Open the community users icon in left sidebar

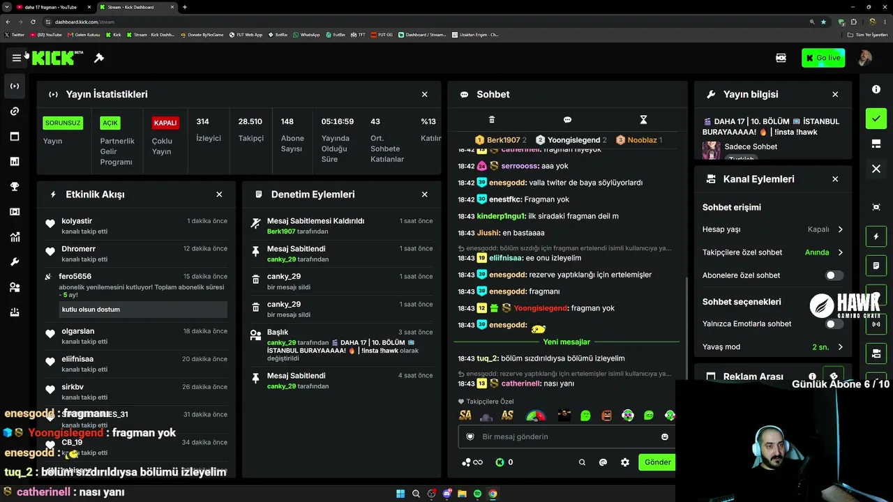click(15, 287)
